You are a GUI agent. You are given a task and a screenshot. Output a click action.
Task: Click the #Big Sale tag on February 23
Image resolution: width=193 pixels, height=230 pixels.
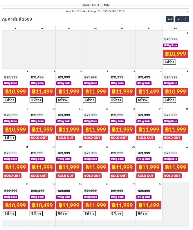pyautogui.click(x=10, y=197)
